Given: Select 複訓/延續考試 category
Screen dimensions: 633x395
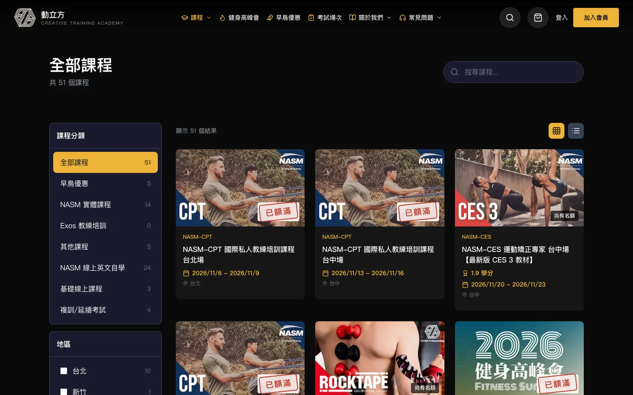Looking at the screenshot, I should 105,310.
